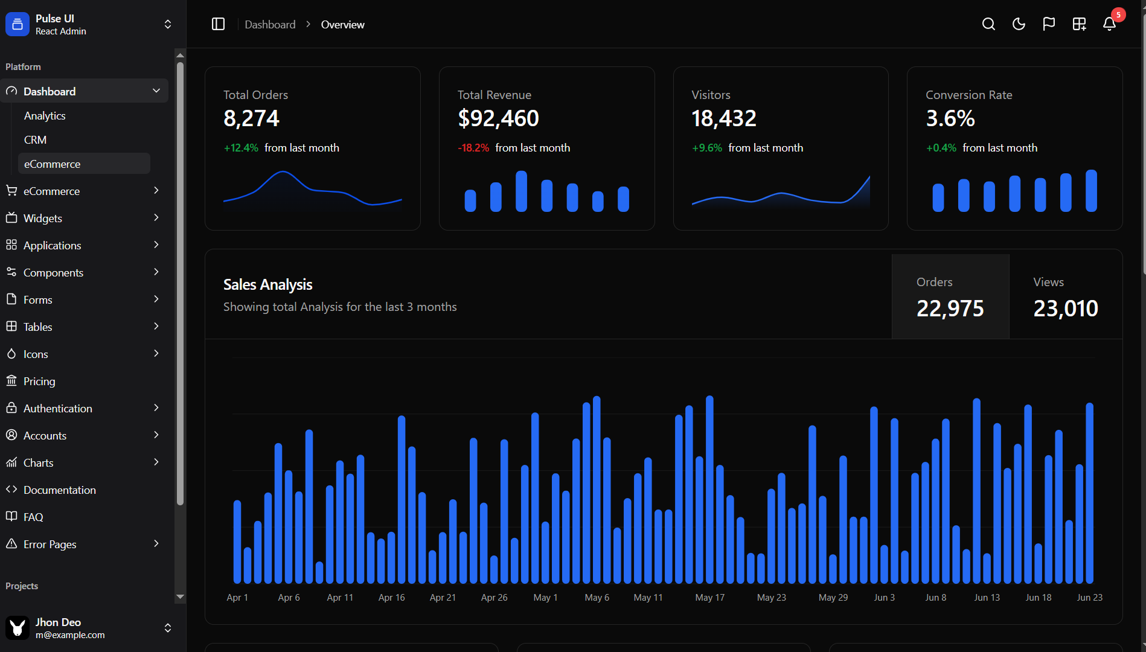Open the search icon in the top bar

pos(988,24)
